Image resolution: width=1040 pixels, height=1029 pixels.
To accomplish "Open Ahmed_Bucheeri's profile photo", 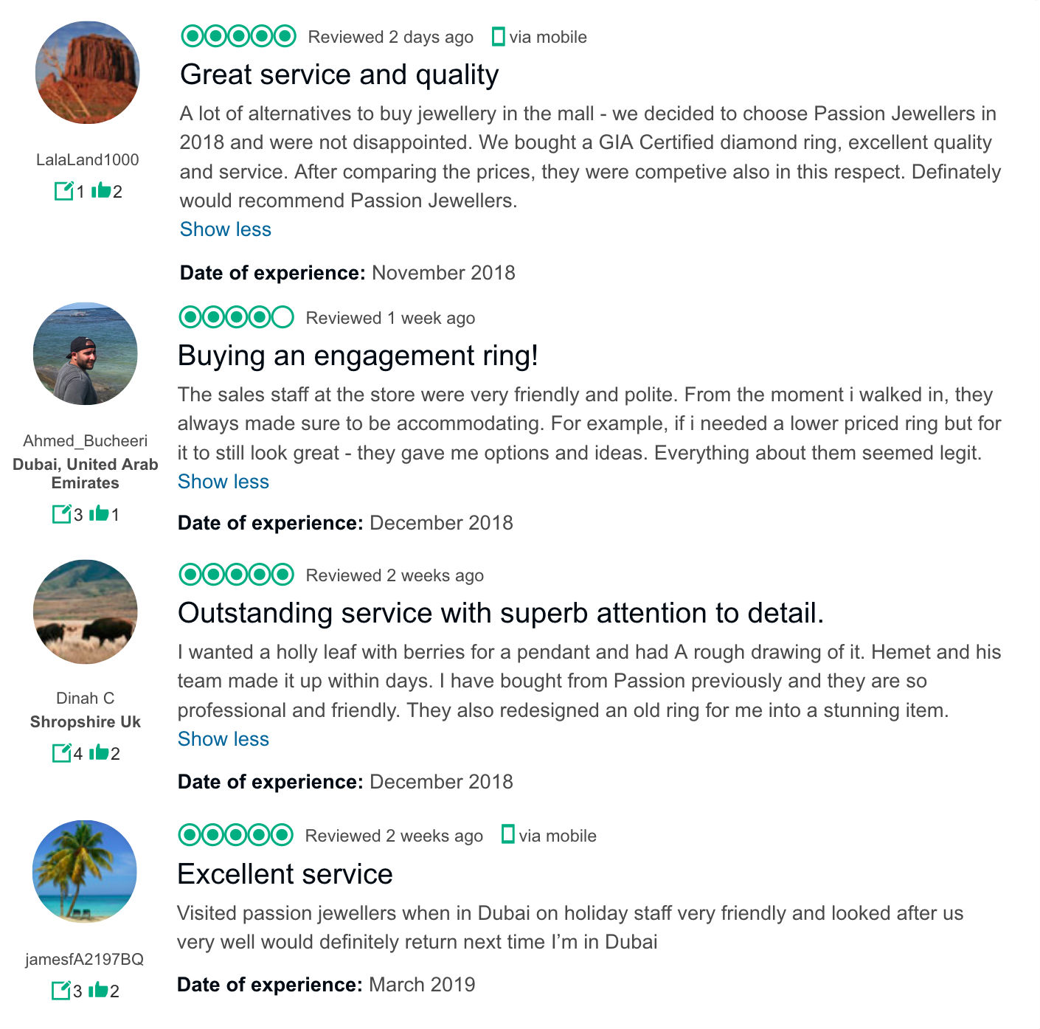I will pos(86,354).
